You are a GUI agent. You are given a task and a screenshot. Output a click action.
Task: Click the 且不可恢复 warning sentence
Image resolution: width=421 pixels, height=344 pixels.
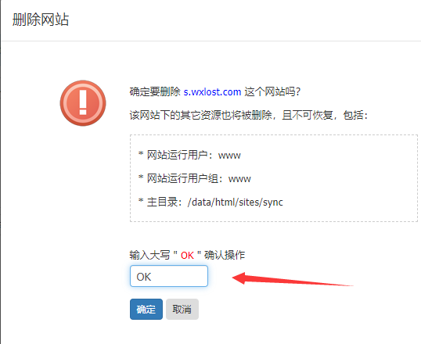(x=249, y=116)
